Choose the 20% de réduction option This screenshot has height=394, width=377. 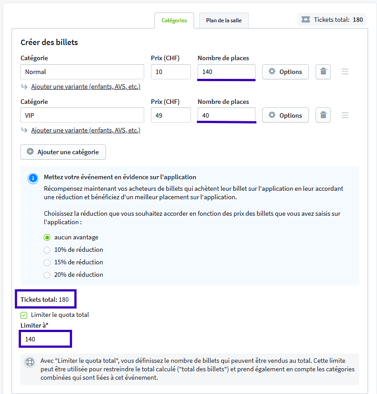(x=47, y=275)
